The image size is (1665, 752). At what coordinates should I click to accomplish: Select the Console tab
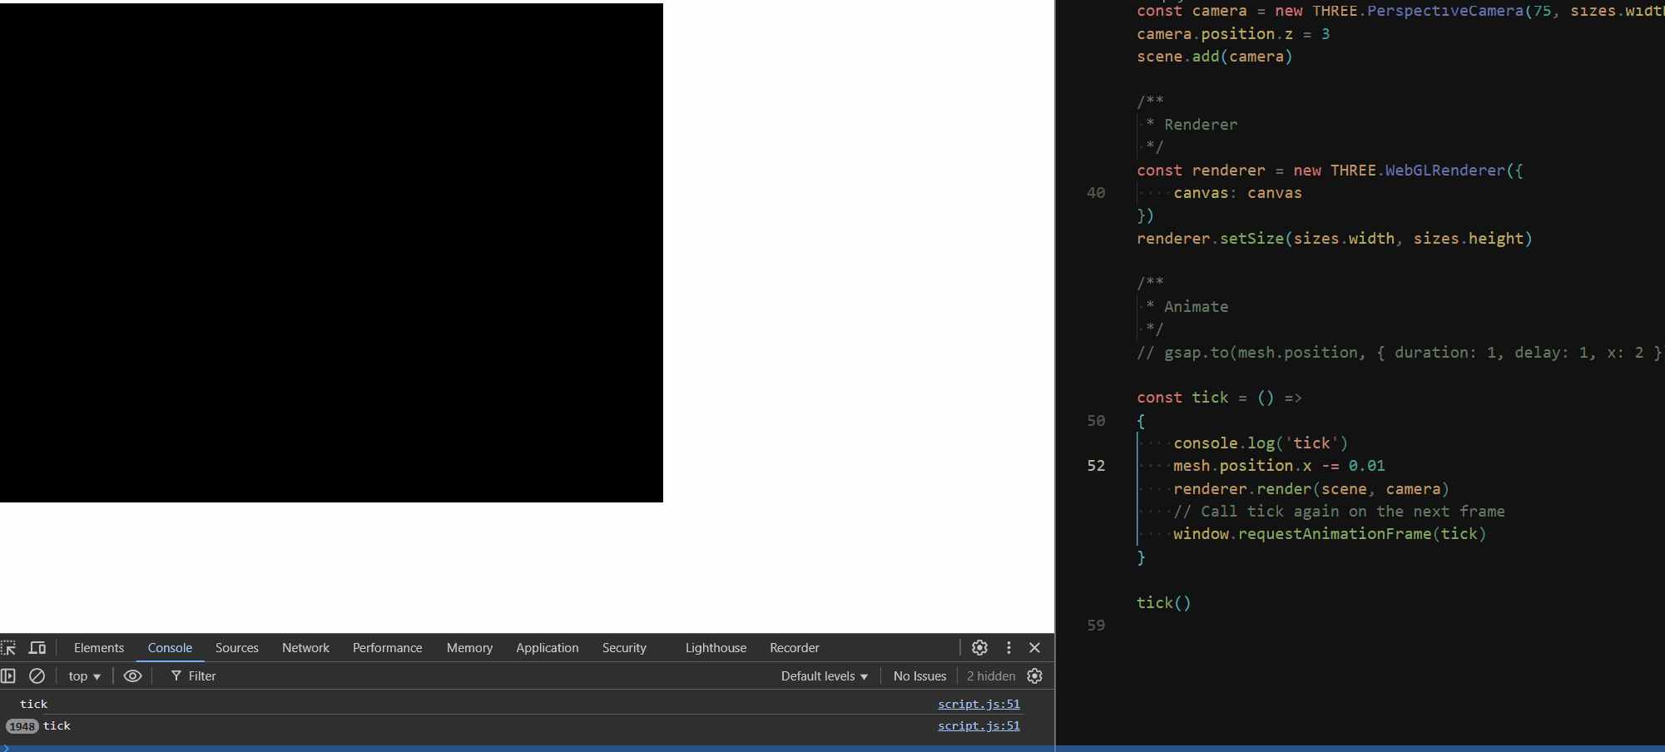[x=170, y=648]
